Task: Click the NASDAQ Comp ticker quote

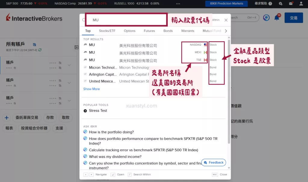Action: (81, 4)
